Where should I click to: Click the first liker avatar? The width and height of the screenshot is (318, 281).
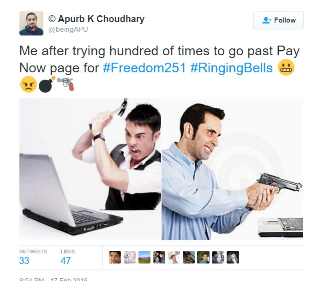point(115,258)
